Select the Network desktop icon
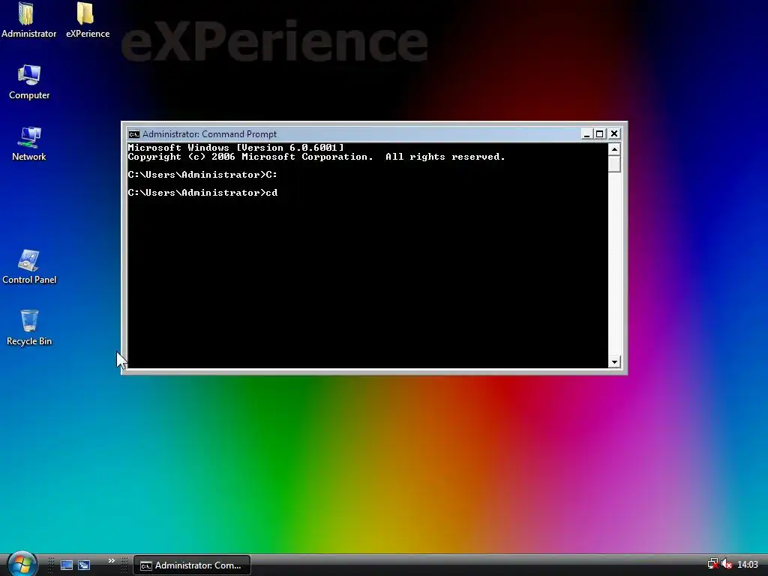The image size is (768, 576). coord(29,143)
